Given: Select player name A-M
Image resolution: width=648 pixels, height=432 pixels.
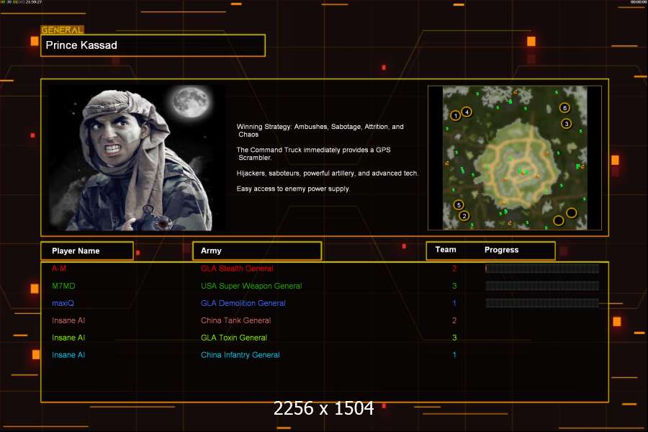Looking at the screenshot, I should (59, 269).
